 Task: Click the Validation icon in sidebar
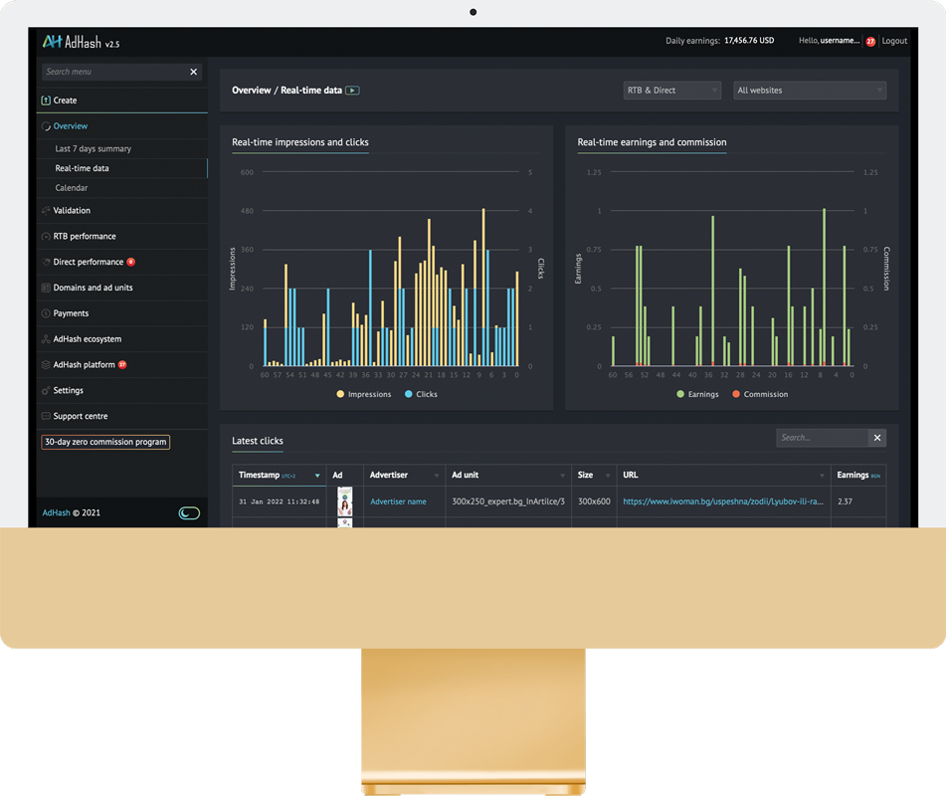(46, 211)
